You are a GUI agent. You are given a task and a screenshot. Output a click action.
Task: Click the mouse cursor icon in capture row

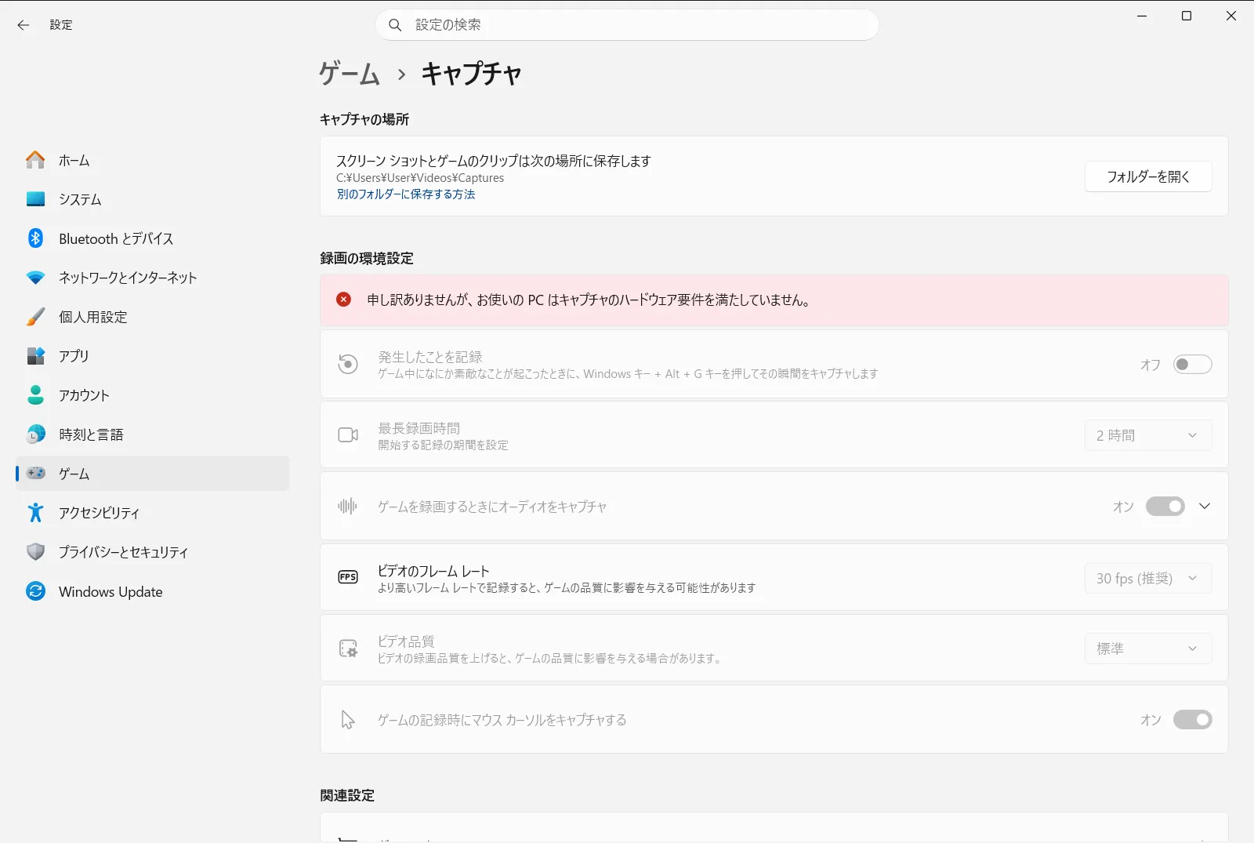[x=348, y=720]
